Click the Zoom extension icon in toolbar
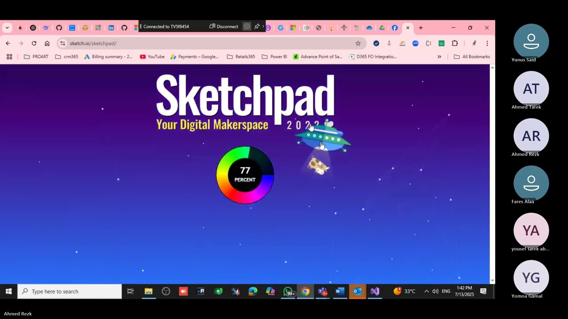This screenshot has height=319, width=568. click(415, 43)
